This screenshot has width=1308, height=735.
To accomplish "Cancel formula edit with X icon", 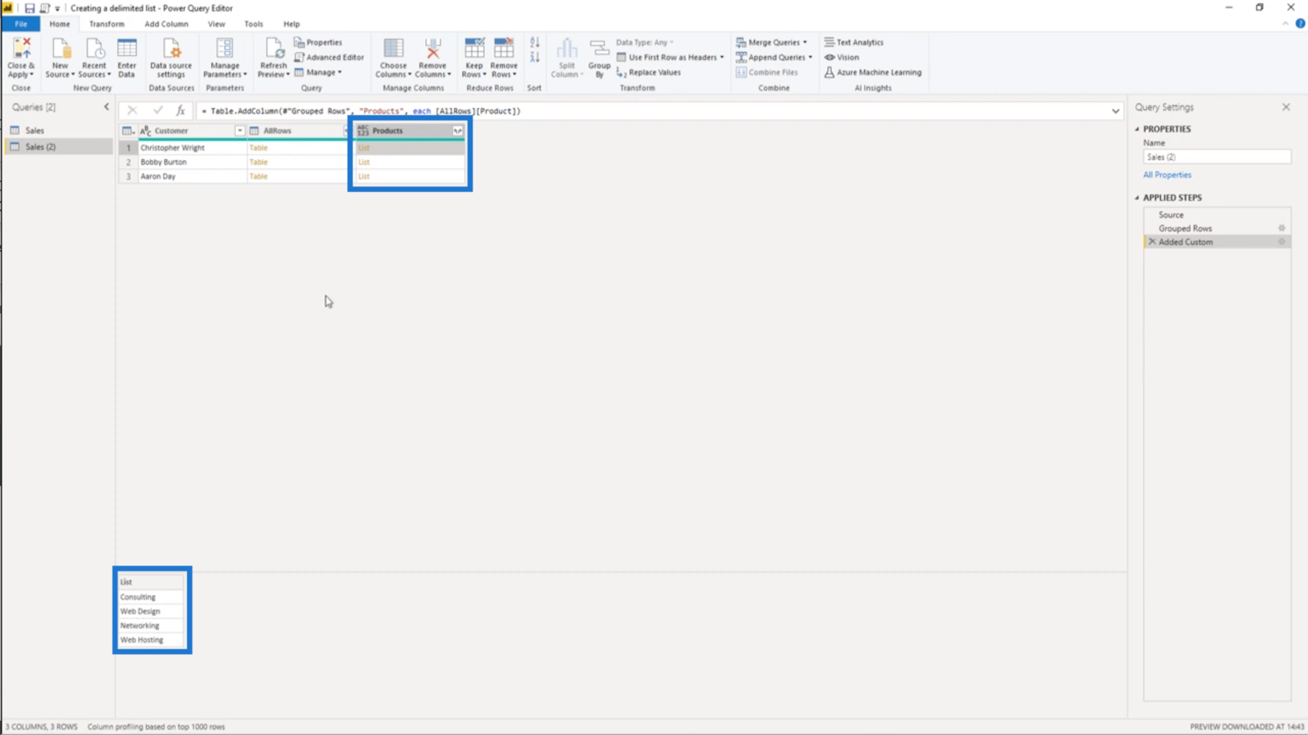I will (x=132, y=110).
